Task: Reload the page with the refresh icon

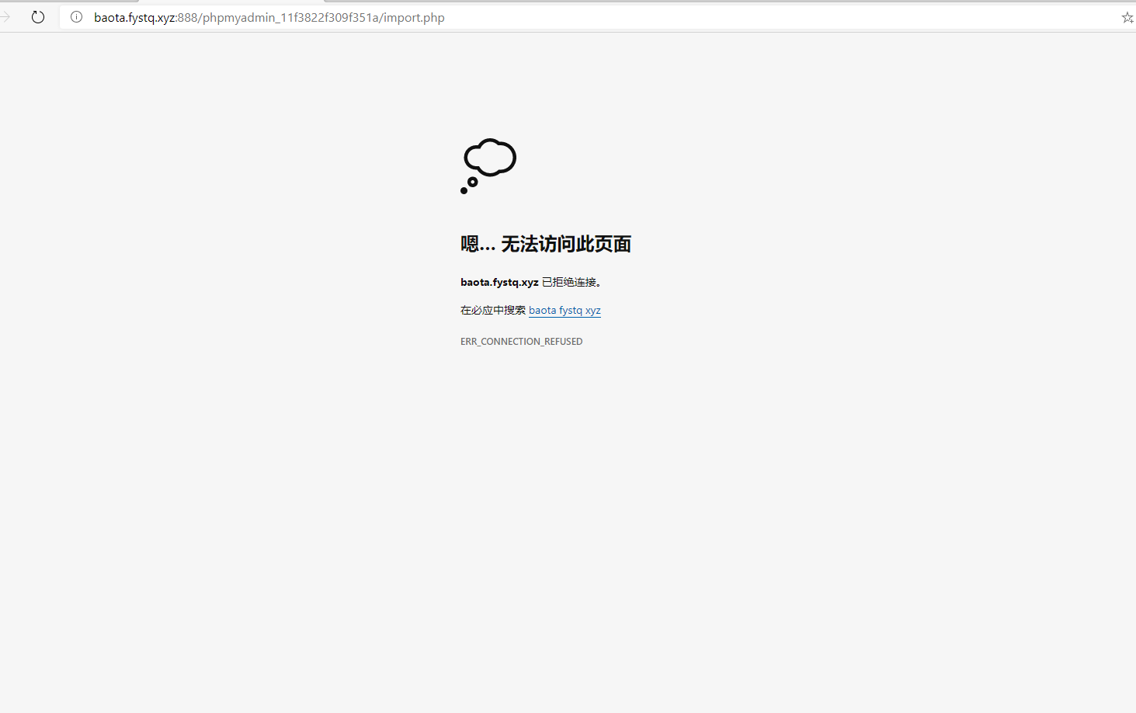Action: (x=38, y=17)
